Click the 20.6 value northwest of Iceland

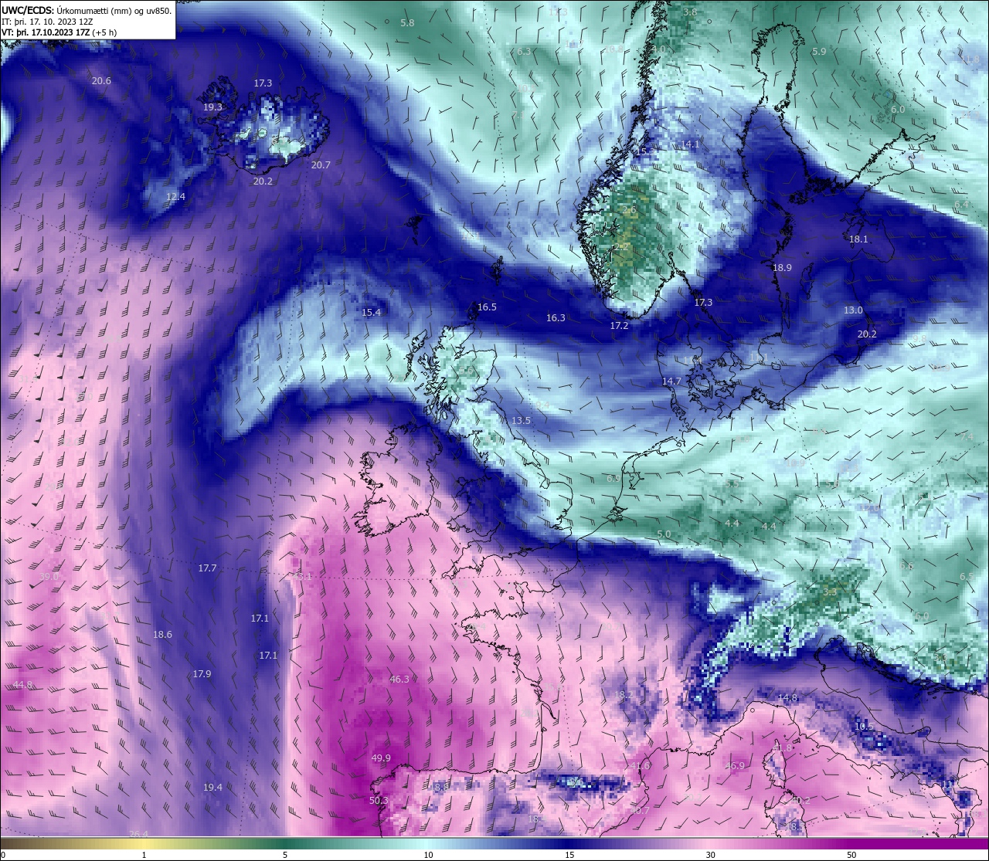[101, 81]
